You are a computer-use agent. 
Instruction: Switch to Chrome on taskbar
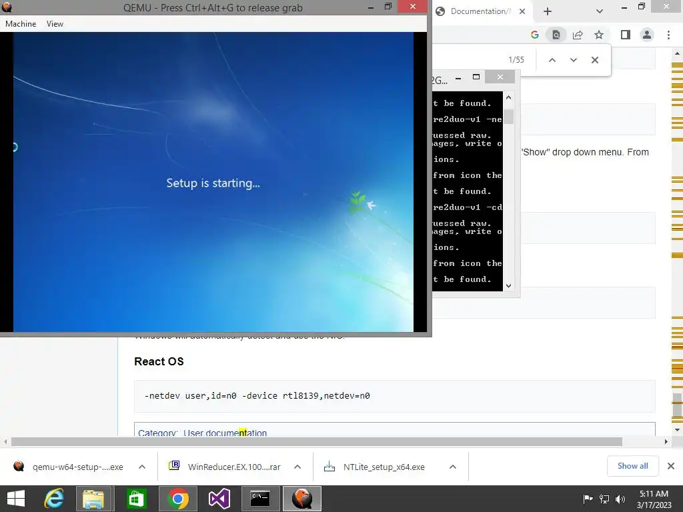pyautogui.click(x=177, y=499)
